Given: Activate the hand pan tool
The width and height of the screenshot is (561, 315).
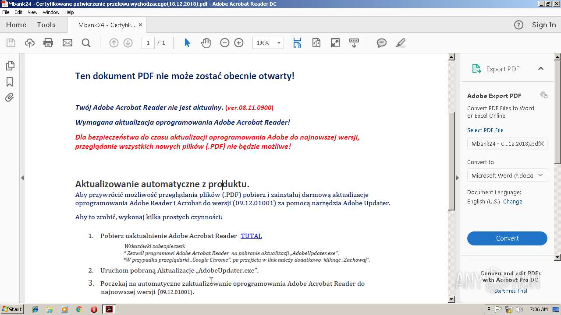Looking at the screenshot, I should 206,43.
